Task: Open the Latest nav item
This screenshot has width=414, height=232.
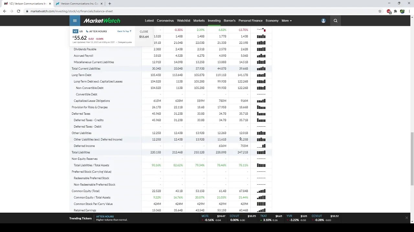Action: [x=149, y=21]
